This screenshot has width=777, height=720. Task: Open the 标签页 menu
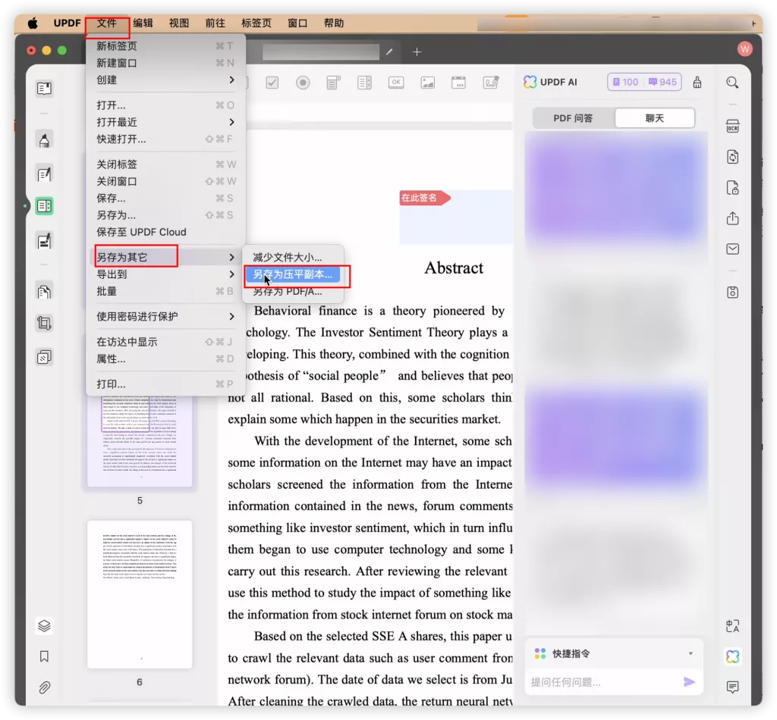256,23
